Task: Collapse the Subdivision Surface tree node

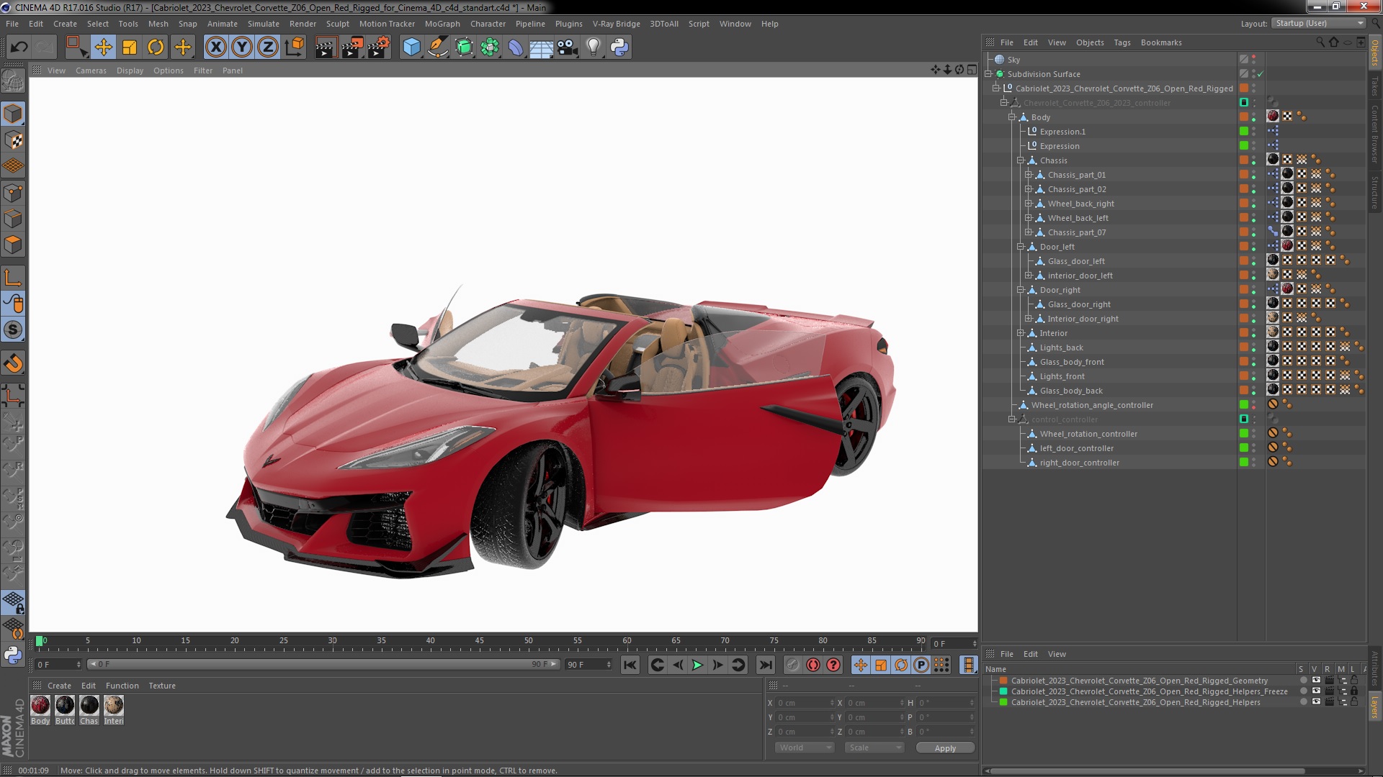Action: 988,74
